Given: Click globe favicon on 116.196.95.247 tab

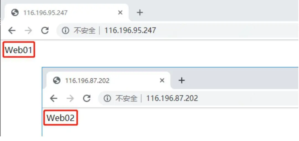Looking at the screenshot, I should click(15, 13).
